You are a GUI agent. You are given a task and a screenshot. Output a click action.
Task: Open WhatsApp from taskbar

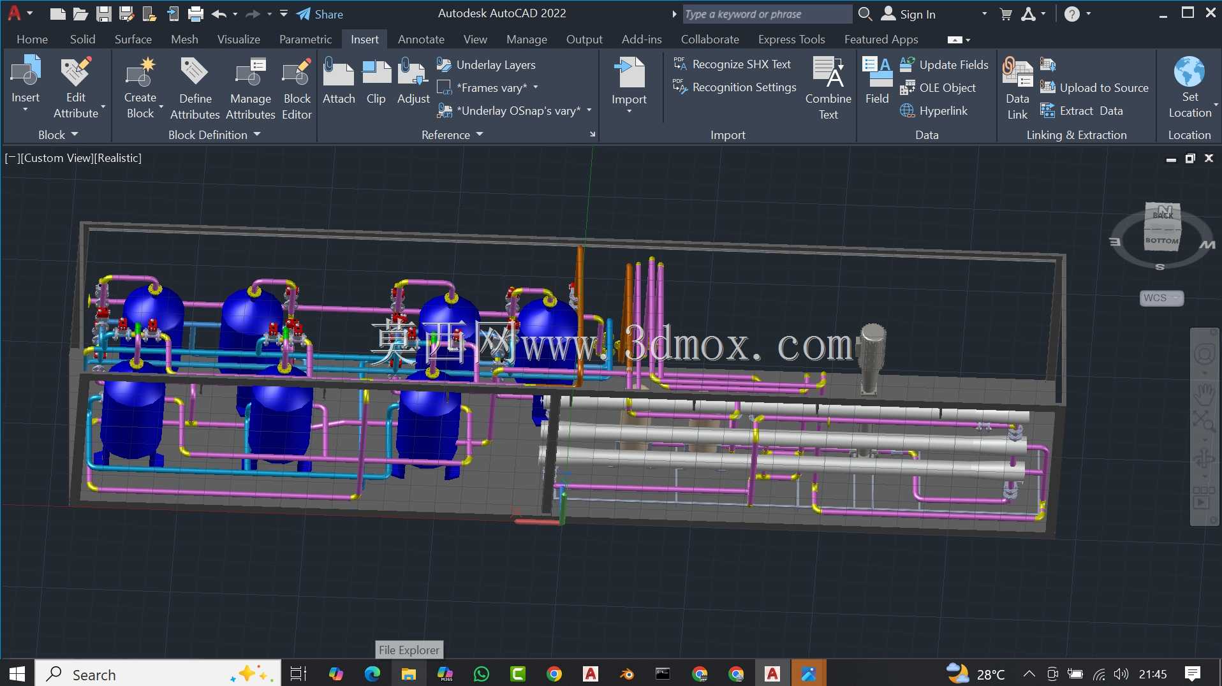pos(482,674)
